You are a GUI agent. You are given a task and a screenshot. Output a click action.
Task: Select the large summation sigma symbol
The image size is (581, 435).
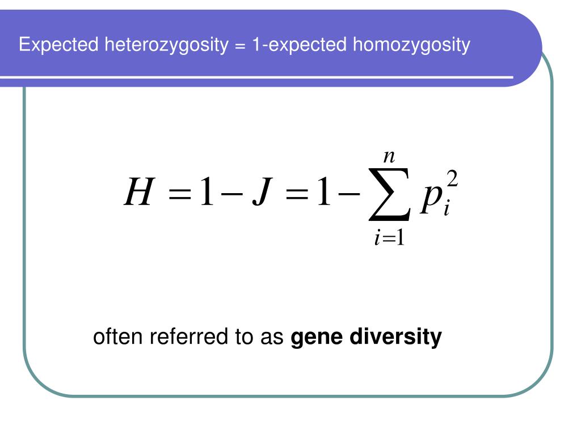click(389, 194)
